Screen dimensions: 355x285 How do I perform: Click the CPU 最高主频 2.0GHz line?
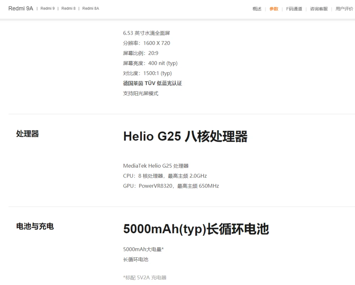[x=165, y=175]
